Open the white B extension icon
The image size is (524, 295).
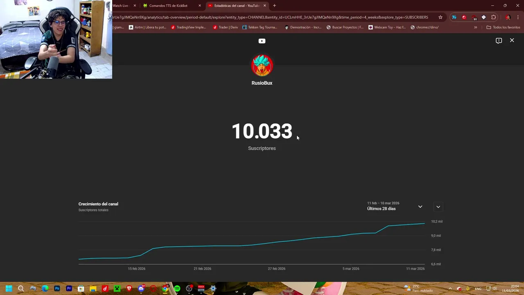pyautogui.click(x=484, y=17)
